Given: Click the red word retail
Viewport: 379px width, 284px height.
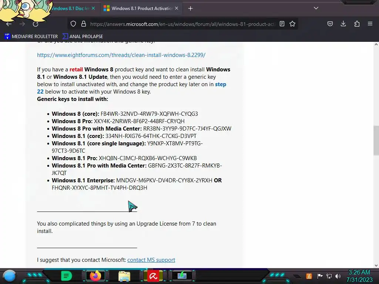Looking at the screenshot, I should [76, 70].
